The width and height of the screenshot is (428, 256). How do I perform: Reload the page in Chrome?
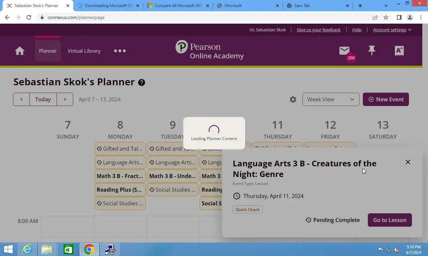click(x=29, y=17)
